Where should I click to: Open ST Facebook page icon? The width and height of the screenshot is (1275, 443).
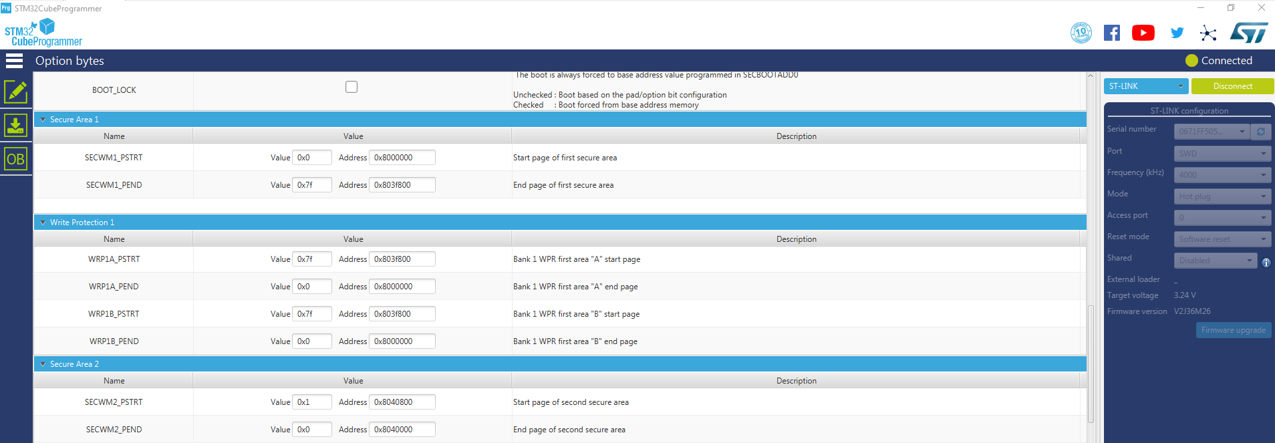point(1111,33)
